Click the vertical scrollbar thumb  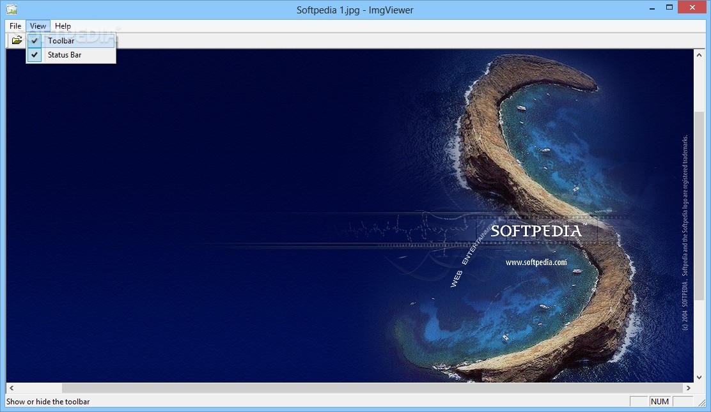click(x=699, y=204)
